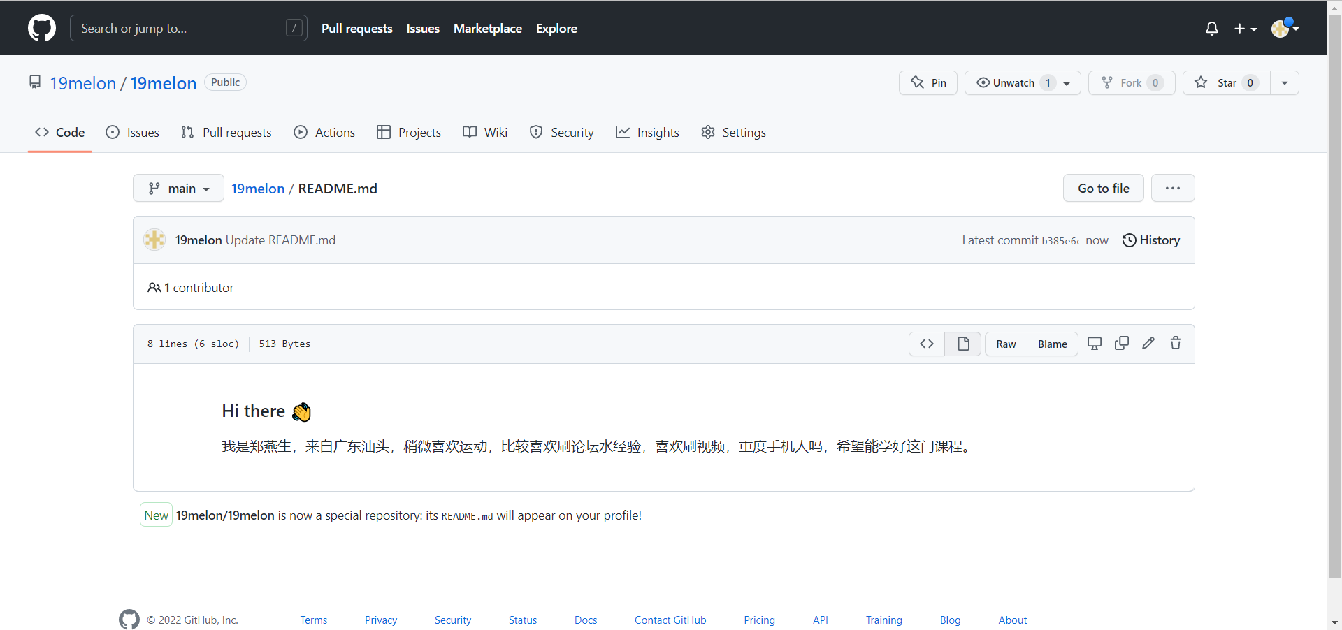The image size is (1342, 630).
Task: Open latest commit b385e6c
Action: pyautogui.click(x=1062, y=241)
